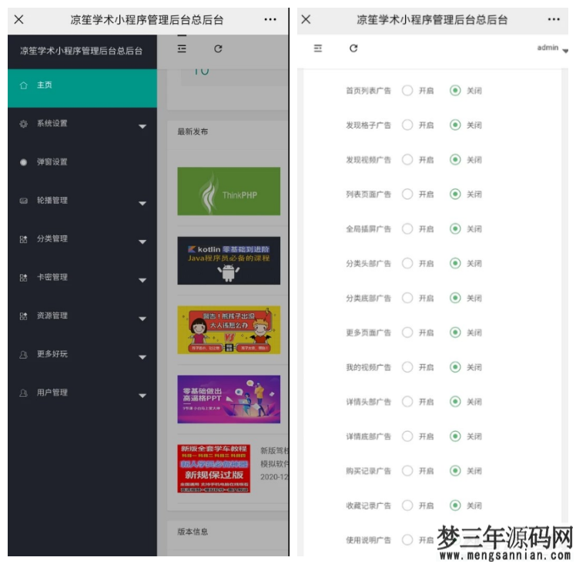Expand the 资源管理 submenu arrow
This screenshot has height=564, width=576.
(142, 319)
